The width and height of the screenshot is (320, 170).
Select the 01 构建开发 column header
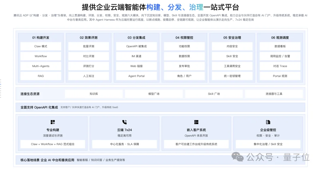pyautogui.click(x=41, y=37)
